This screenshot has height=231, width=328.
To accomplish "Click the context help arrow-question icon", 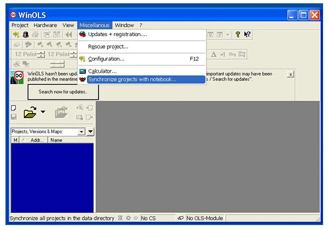I will click(x=247, y=34).
